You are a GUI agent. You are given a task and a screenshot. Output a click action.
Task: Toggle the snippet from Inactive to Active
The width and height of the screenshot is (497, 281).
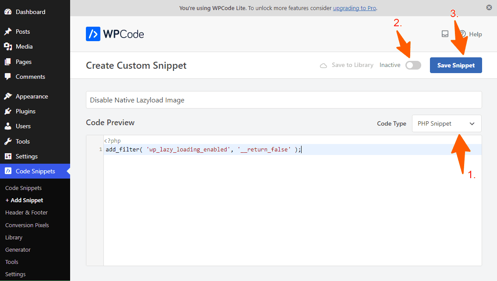pos(413,65)
